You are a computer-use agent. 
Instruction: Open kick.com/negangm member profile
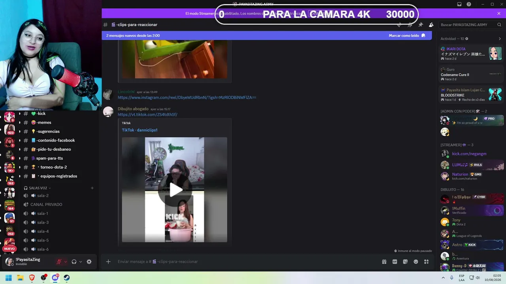point(471,153)
